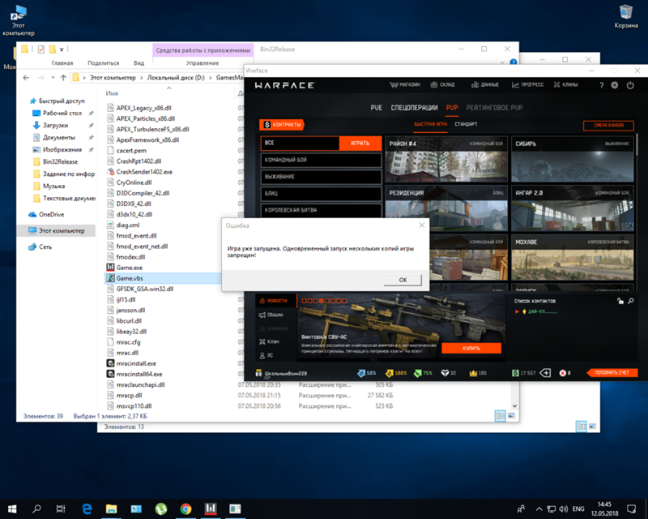
Task: Click the orange Играть button
Action: pos(360,144)
